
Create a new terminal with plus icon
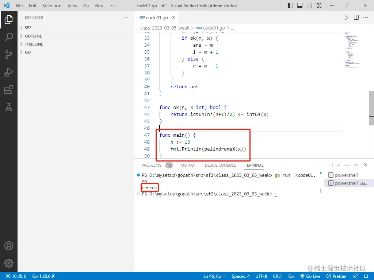332,165
